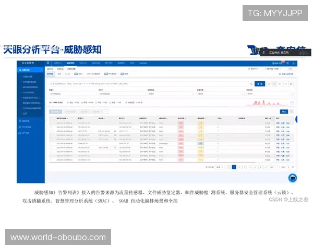Screen dimensions: 313x250
Task: Go to page 2 in the pagination
Action: [x=239, y=167]
